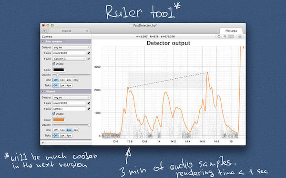Add a new curve with plus button

point(43,143)
